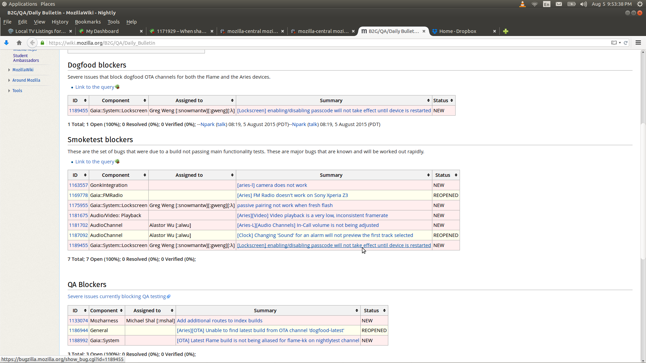646x363 pixels.
Task: Click the Back navigation arrow
Action: (x=32, y=43)
